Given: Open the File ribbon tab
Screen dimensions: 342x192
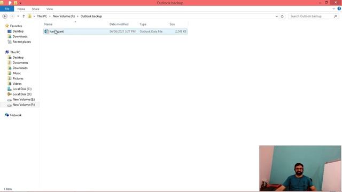Looking at the screenshot, I should tap(7, 9).
